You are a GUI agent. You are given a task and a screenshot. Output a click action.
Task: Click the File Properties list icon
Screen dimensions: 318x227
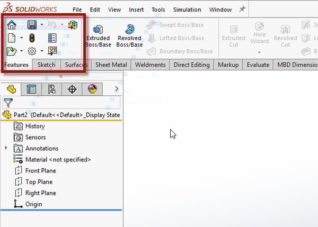click(x=52, y=38)
